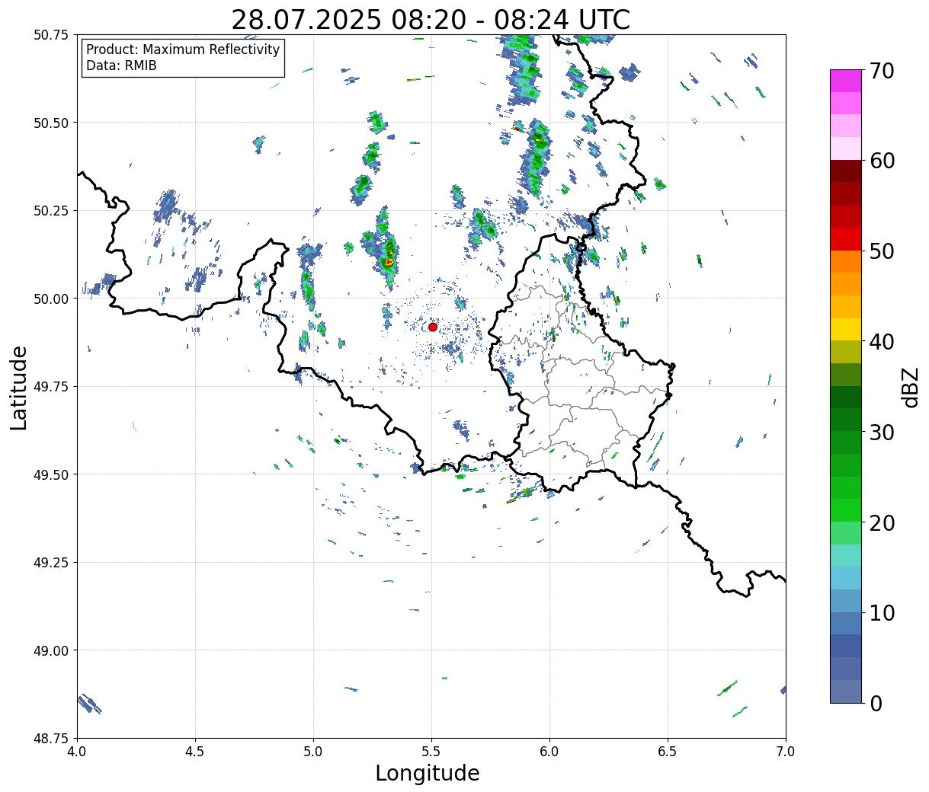This screenshot has width=929, height=792.
Task: Click the latitude tick label 49.75
Action: tap(51, 387)
